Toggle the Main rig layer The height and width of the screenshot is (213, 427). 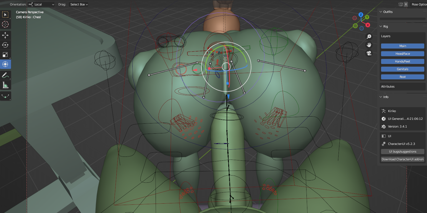point(403,46)
